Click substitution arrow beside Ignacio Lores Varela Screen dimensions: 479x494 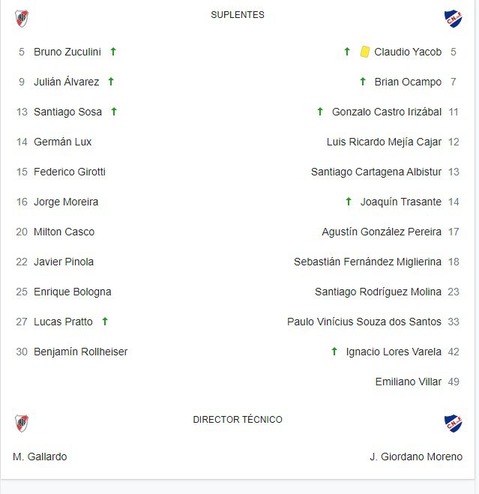[x=334, y=352]
